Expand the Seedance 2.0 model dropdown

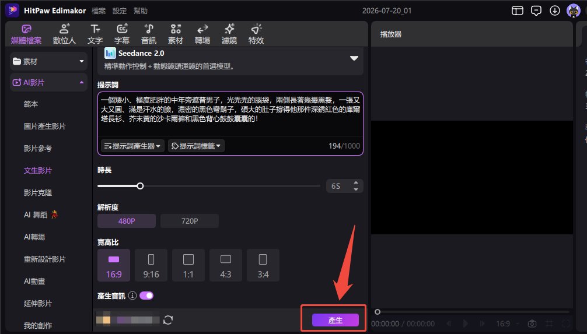click(354, 58)
